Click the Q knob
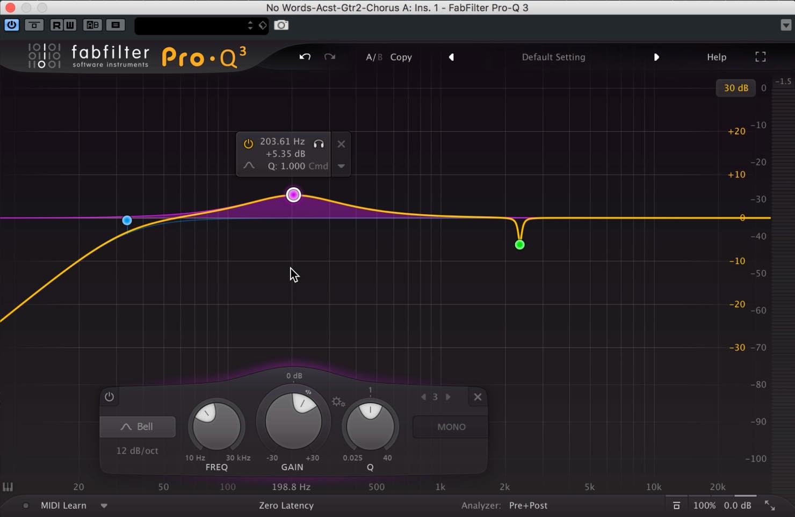 (370, 426)
